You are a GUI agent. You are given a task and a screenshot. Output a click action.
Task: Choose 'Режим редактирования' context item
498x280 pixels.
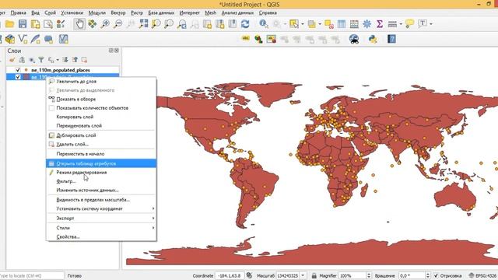pos(101,173)
